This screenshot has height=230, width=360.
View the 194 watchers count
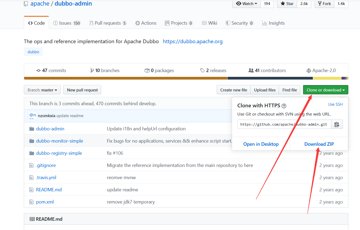click(x=267, y=4)
